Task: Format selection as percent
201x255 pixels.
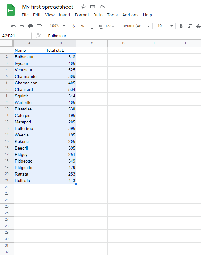Action: coord(82,26)
